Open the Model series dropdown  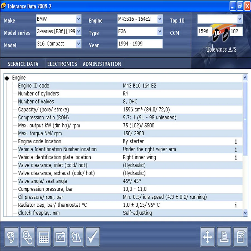pyautogui.click(x=78, y=31)
